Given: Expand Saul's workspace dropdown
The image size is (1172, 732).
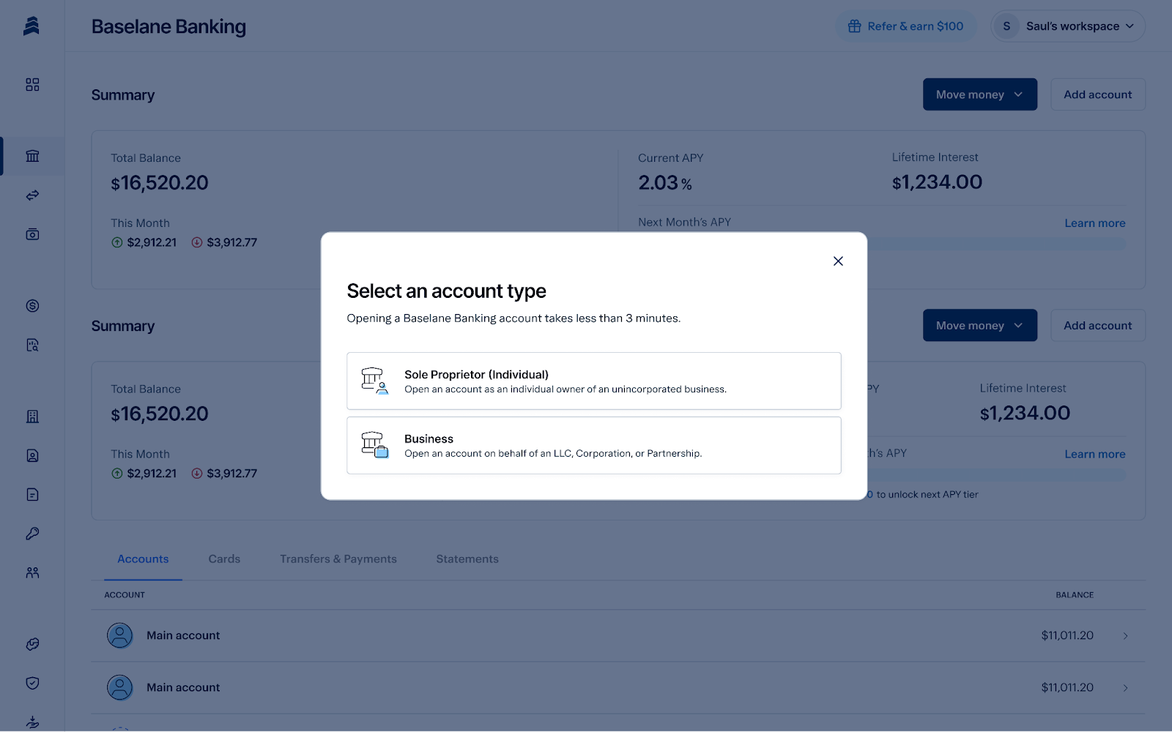Looking at the screenshot, I should point(1068,26).
